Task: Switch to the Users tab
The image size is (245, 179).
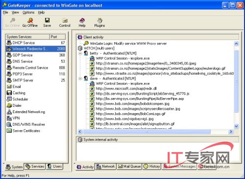Action: (55, 166)
